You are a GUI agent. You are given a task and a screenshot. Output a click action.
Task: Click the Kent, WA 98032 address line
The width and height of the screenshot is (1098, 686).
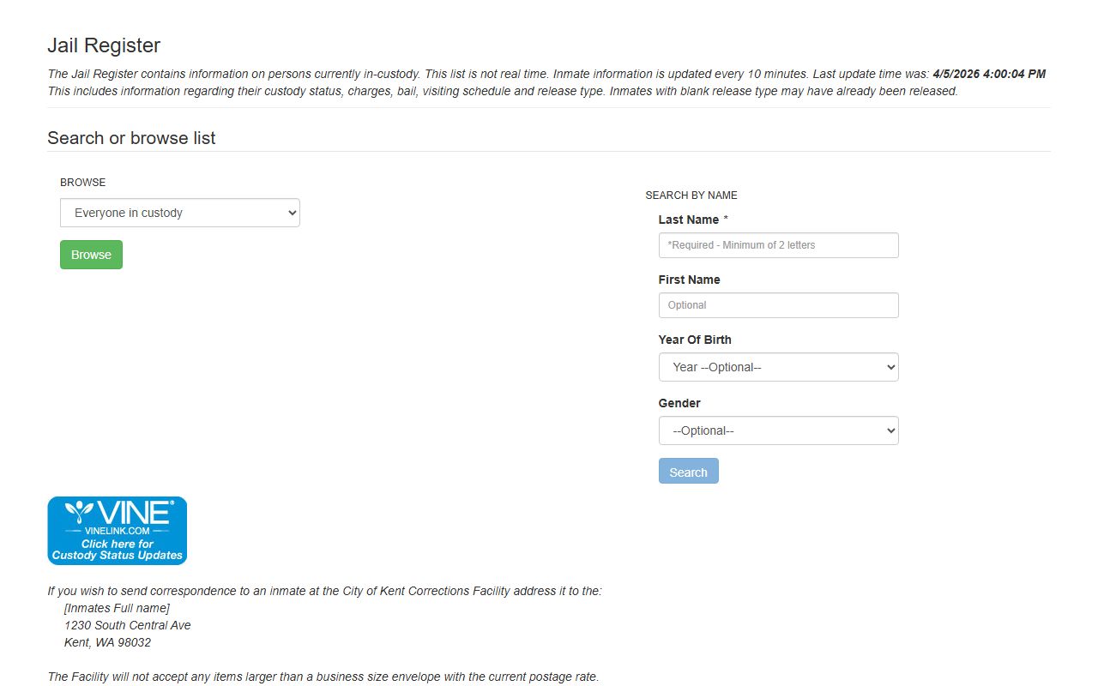(108, 642)
